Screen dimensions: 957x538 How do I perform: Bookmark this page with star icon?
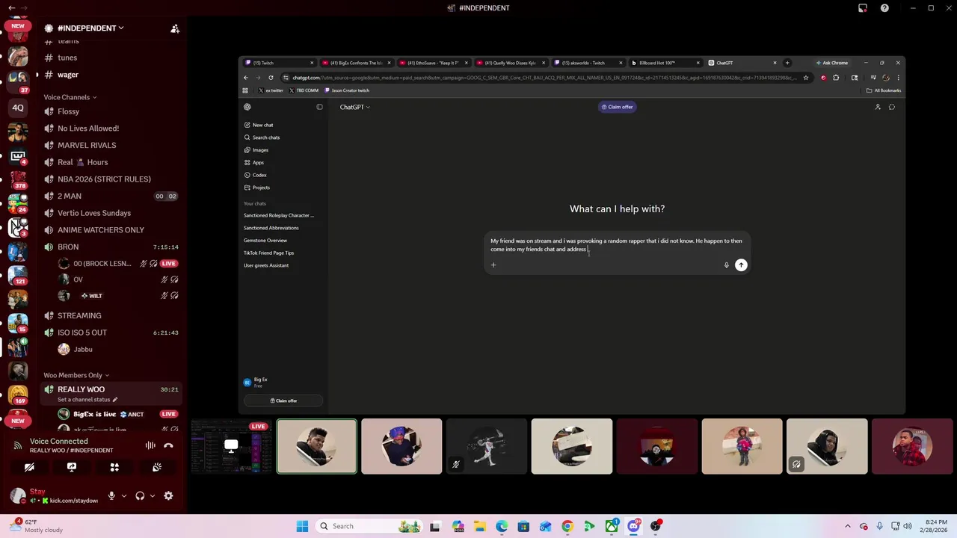pyautogui.click(x=805, y=78)
